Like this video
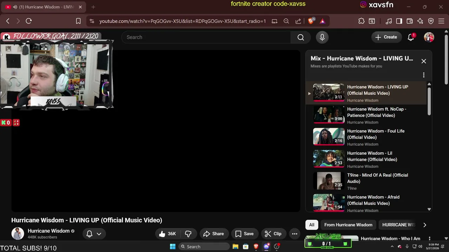The image size is (449, 252). click(168, 234)
